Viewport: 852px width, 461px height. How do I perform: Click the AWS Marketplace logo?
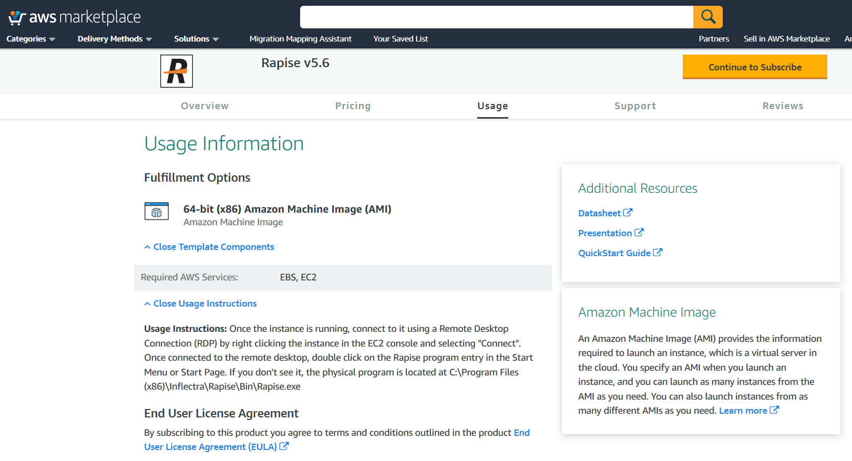(75, 17)
